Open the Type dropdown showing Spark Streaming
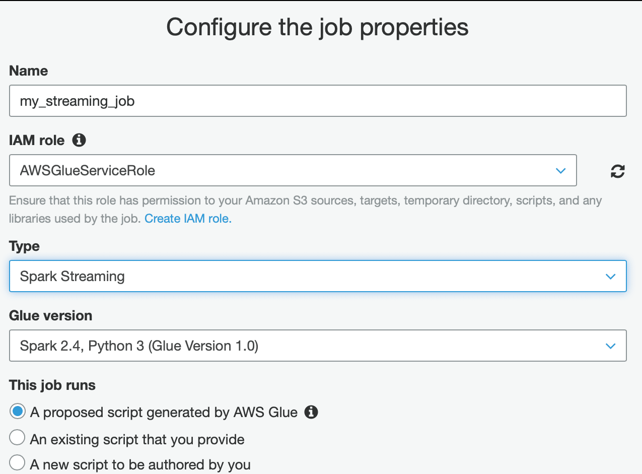Screen dimensions: 642x474 point(317,276)
